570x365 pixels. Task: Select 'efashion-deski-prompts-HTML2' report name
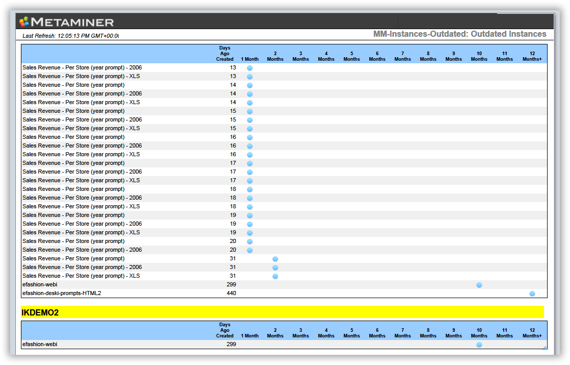pyautogui.click(x=62, y=294)
